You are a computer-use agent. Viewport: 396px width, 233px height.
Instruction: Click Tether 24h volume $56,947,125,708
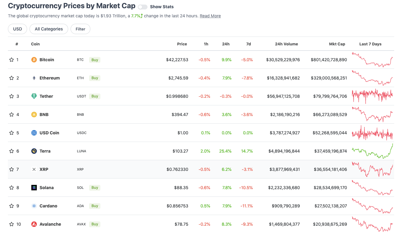pyautogui.click(x=283, y=96)
